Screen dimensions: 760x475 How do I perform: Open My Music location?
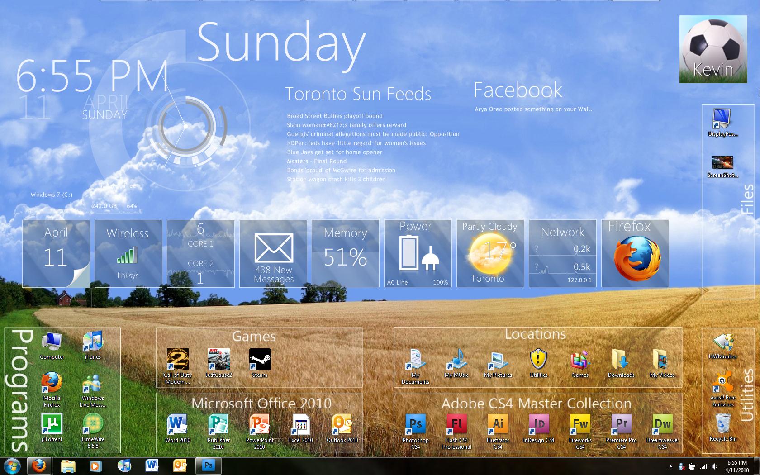pos(457,363)
